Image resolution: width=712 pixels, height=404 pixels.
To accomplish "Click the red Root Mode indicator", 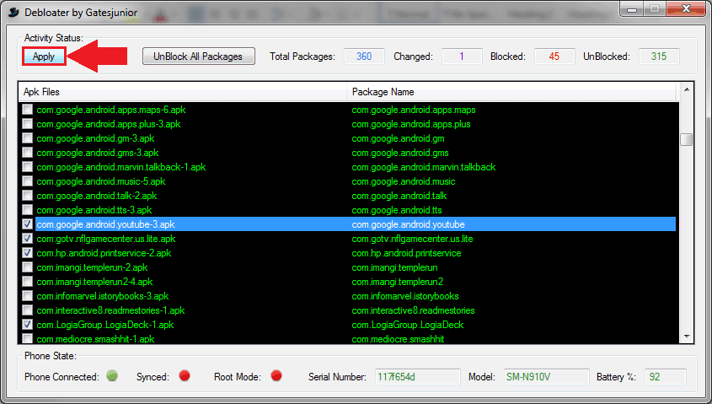I will coord(275,376).
